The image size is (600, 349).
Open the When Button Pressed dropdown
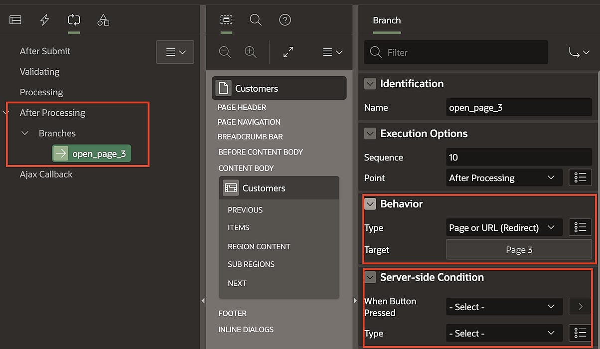504,307
